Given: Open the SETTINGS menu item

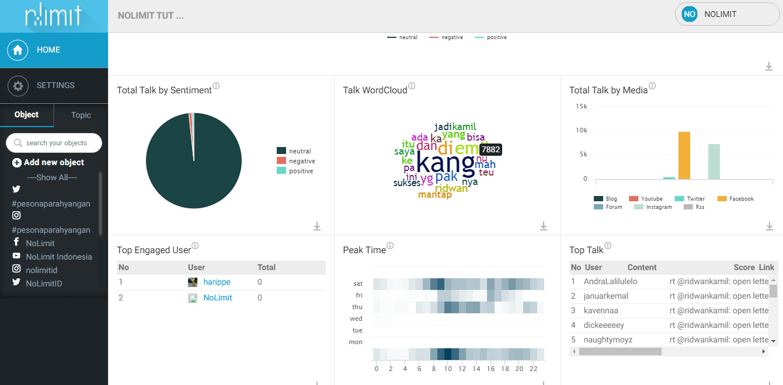Looking at the screenshot, I should click(x=54, y=86).
